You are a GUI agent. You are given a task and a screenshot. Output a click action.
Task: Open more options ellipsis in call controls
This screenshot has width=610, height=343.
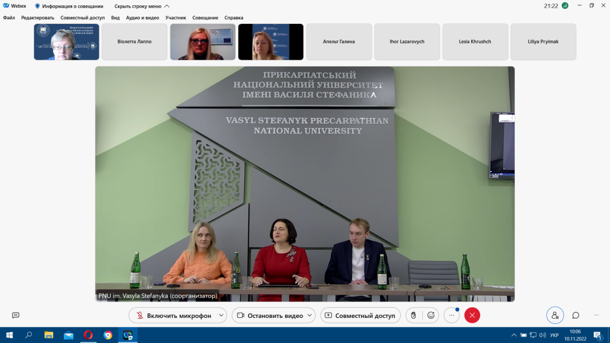pos(452,316)
